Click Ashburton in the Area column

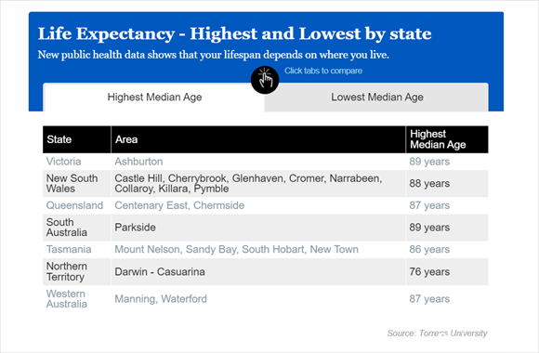coord(138,162)
